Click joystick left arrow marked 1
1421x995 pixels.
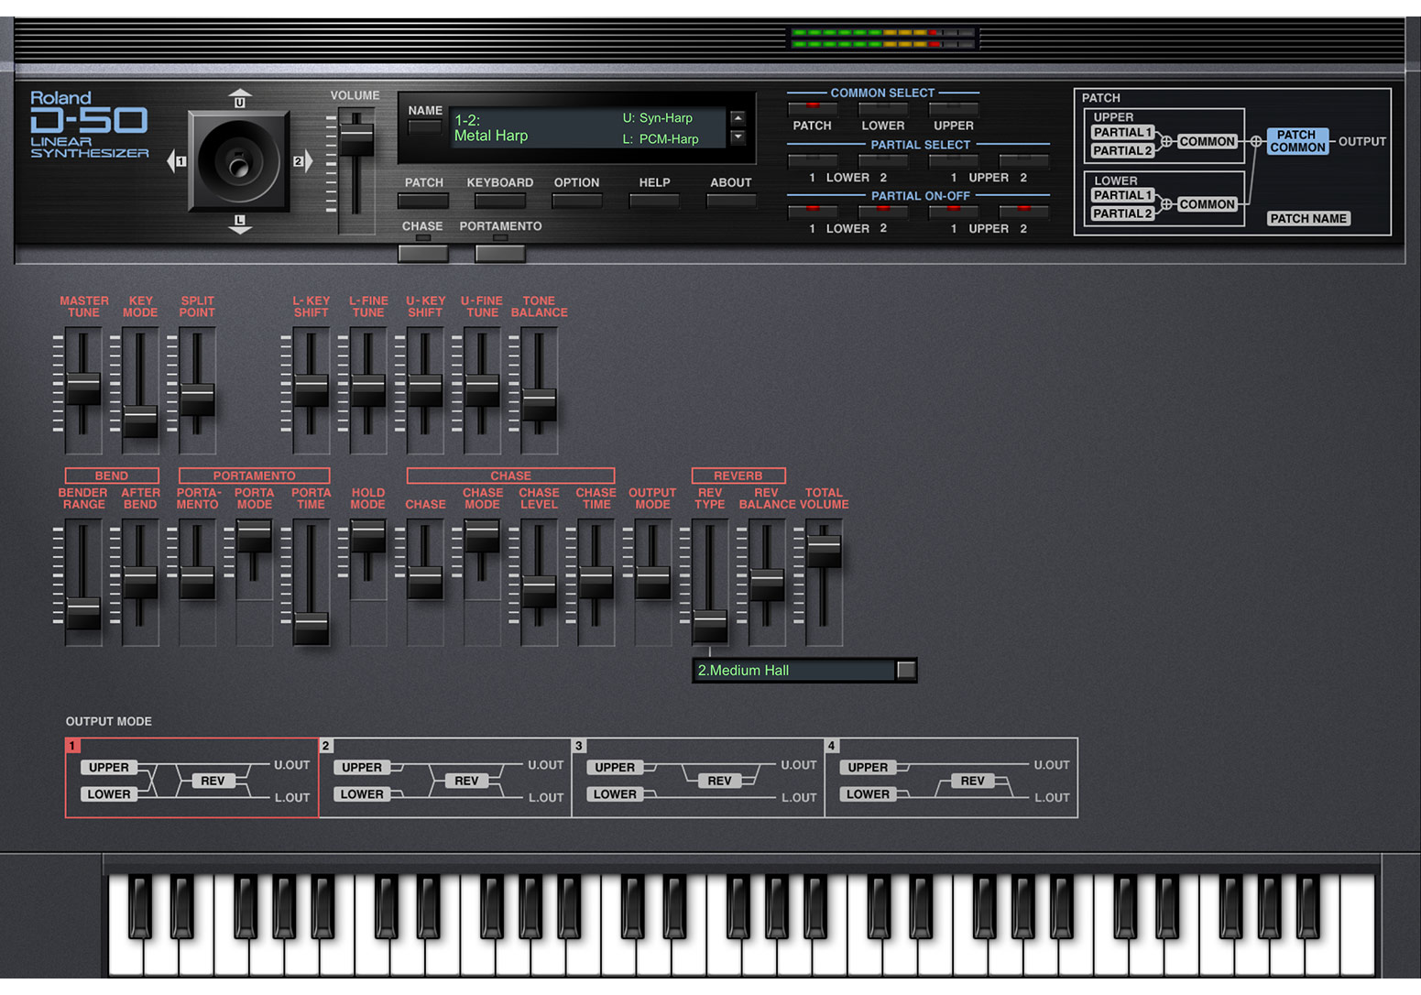point(177,161)
